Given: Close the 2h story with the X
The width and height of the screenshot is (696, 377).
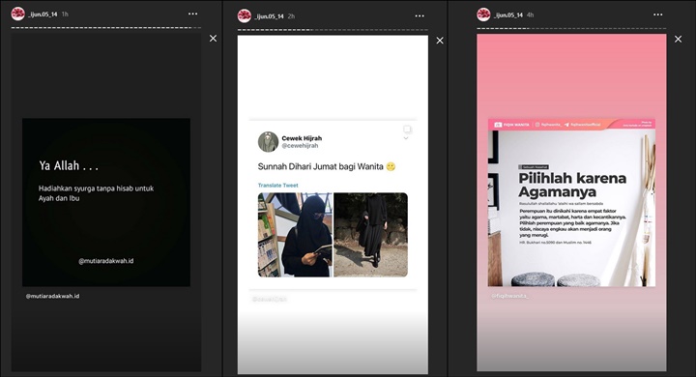Looking at the screenshot, I should point(440,41).
